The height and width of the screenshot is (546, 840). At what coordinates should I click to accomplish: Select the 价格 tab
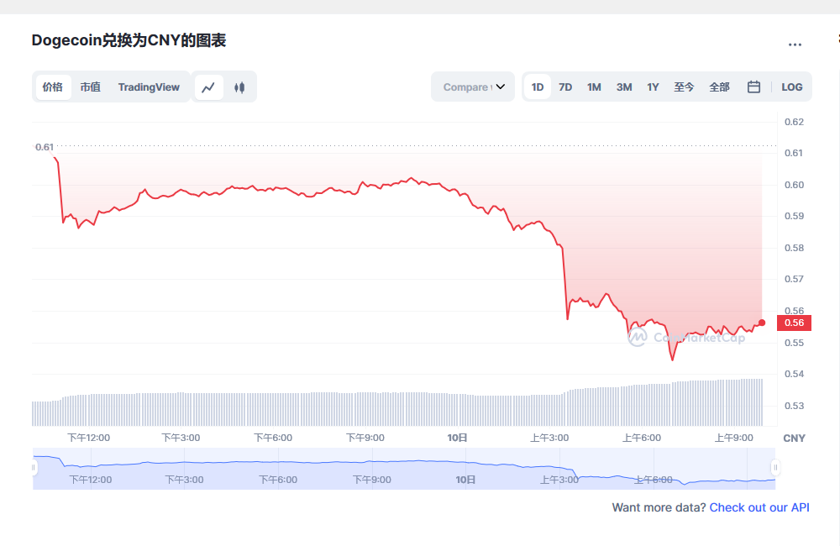tap(52, 87)
